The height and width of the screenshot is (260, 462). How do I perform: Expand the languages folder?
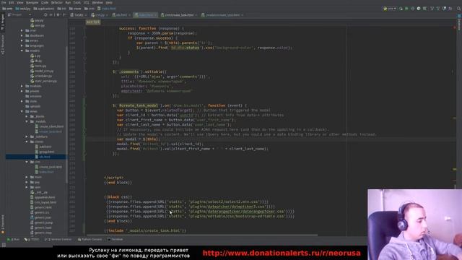pyautogui.click(x=22, y=45)
